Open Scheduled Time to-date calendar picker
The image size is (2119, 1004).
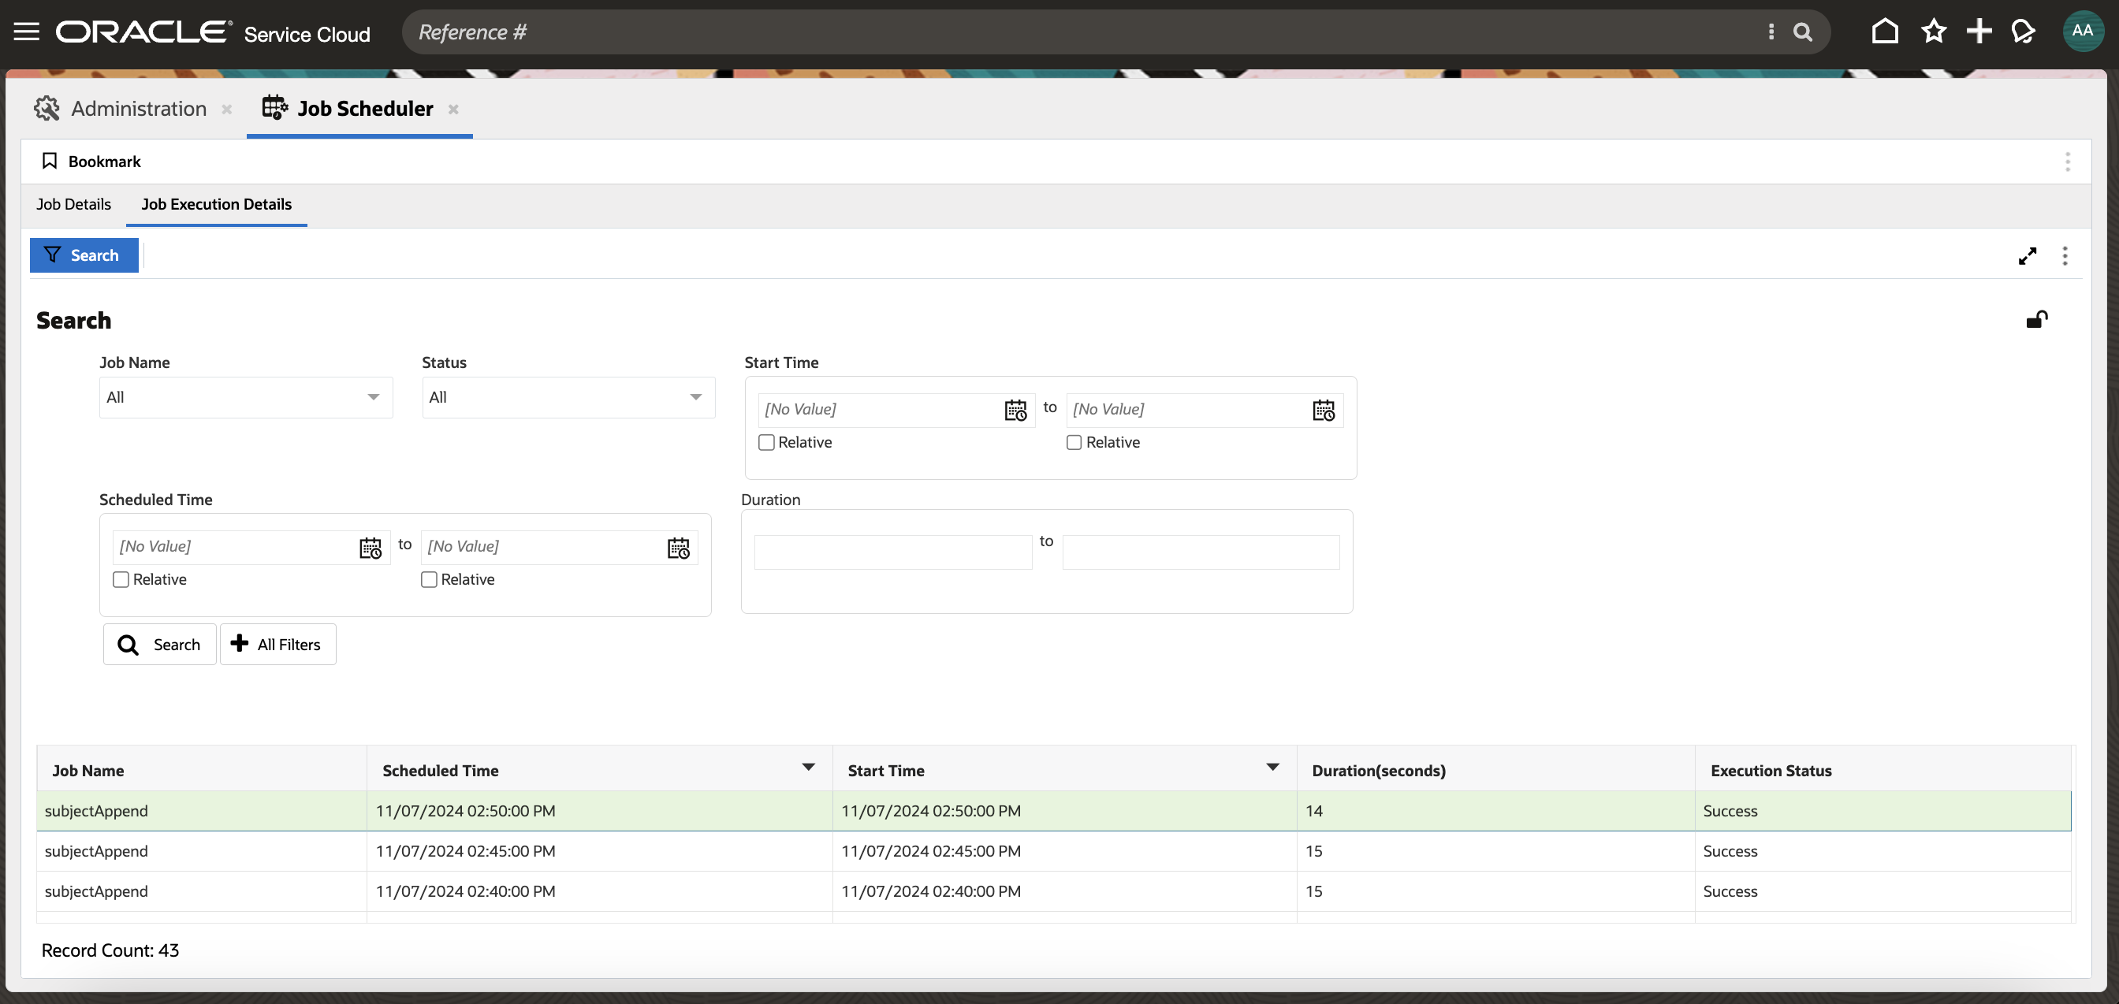(x=678, y=548)
